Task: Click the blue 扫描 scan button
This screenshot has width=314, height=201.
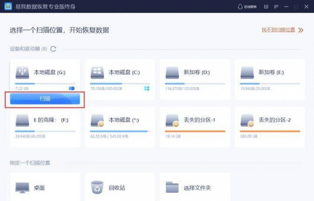Action: pos(45,99)
